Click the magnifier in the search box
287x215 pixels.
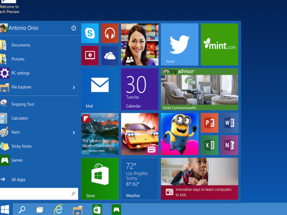74,193
